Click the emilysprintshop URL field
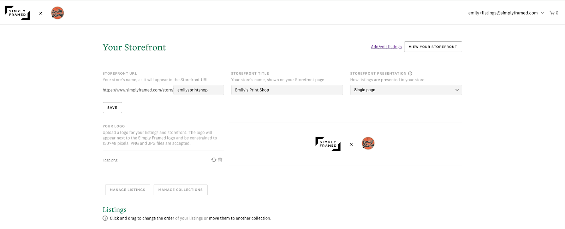 pyautogui.click(x=199, y=90)
